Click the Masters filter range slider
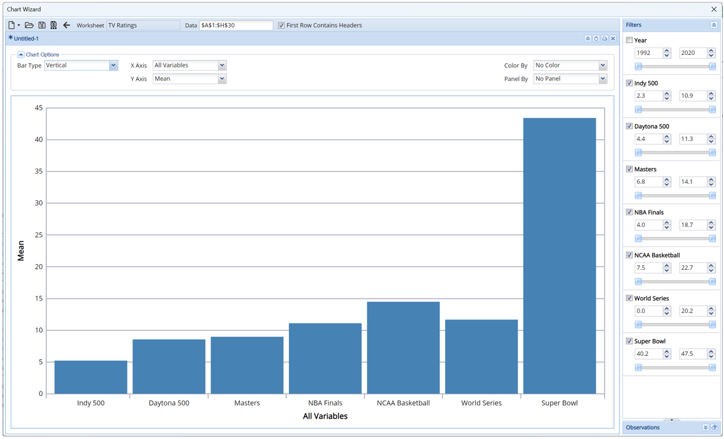 tap(675, 195)
